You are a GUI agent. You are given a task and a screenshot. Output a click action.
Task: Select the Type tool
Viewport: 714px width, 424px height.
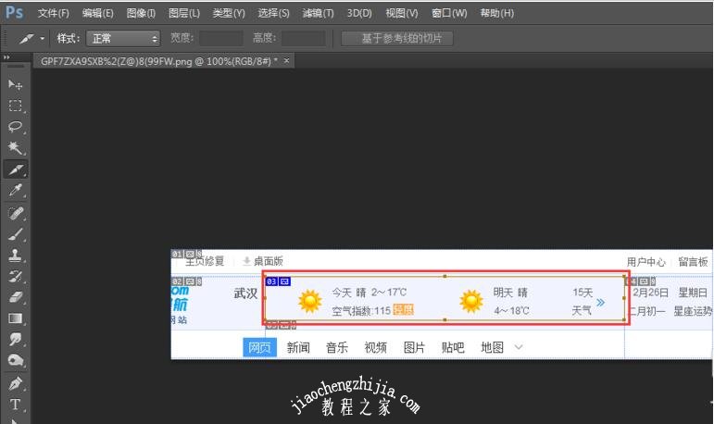15,405
